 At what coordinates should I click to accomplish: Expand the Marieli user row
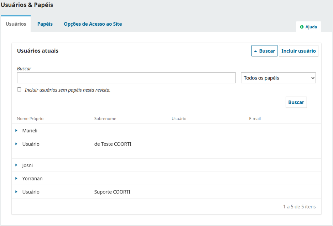point(16,131)
